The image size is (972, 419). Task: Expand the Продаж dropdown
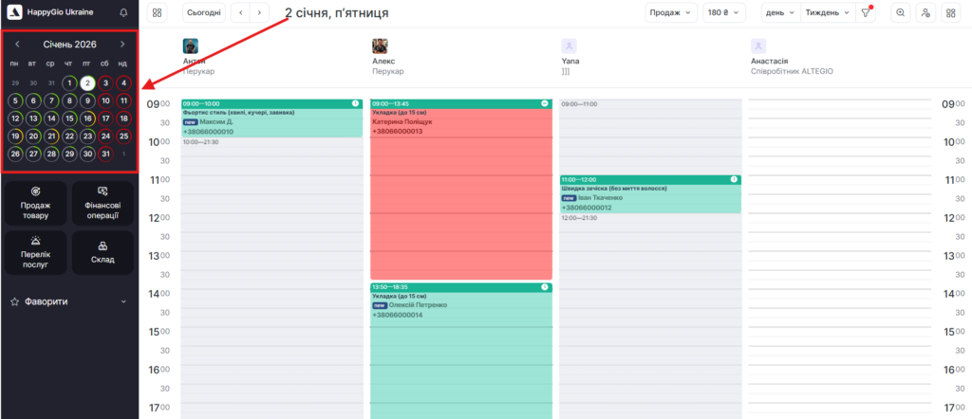click(x=671, y=12)
